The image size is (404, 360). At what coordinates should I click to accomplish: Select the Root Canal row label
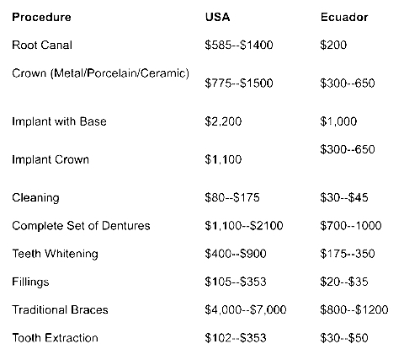pos(42,45)
